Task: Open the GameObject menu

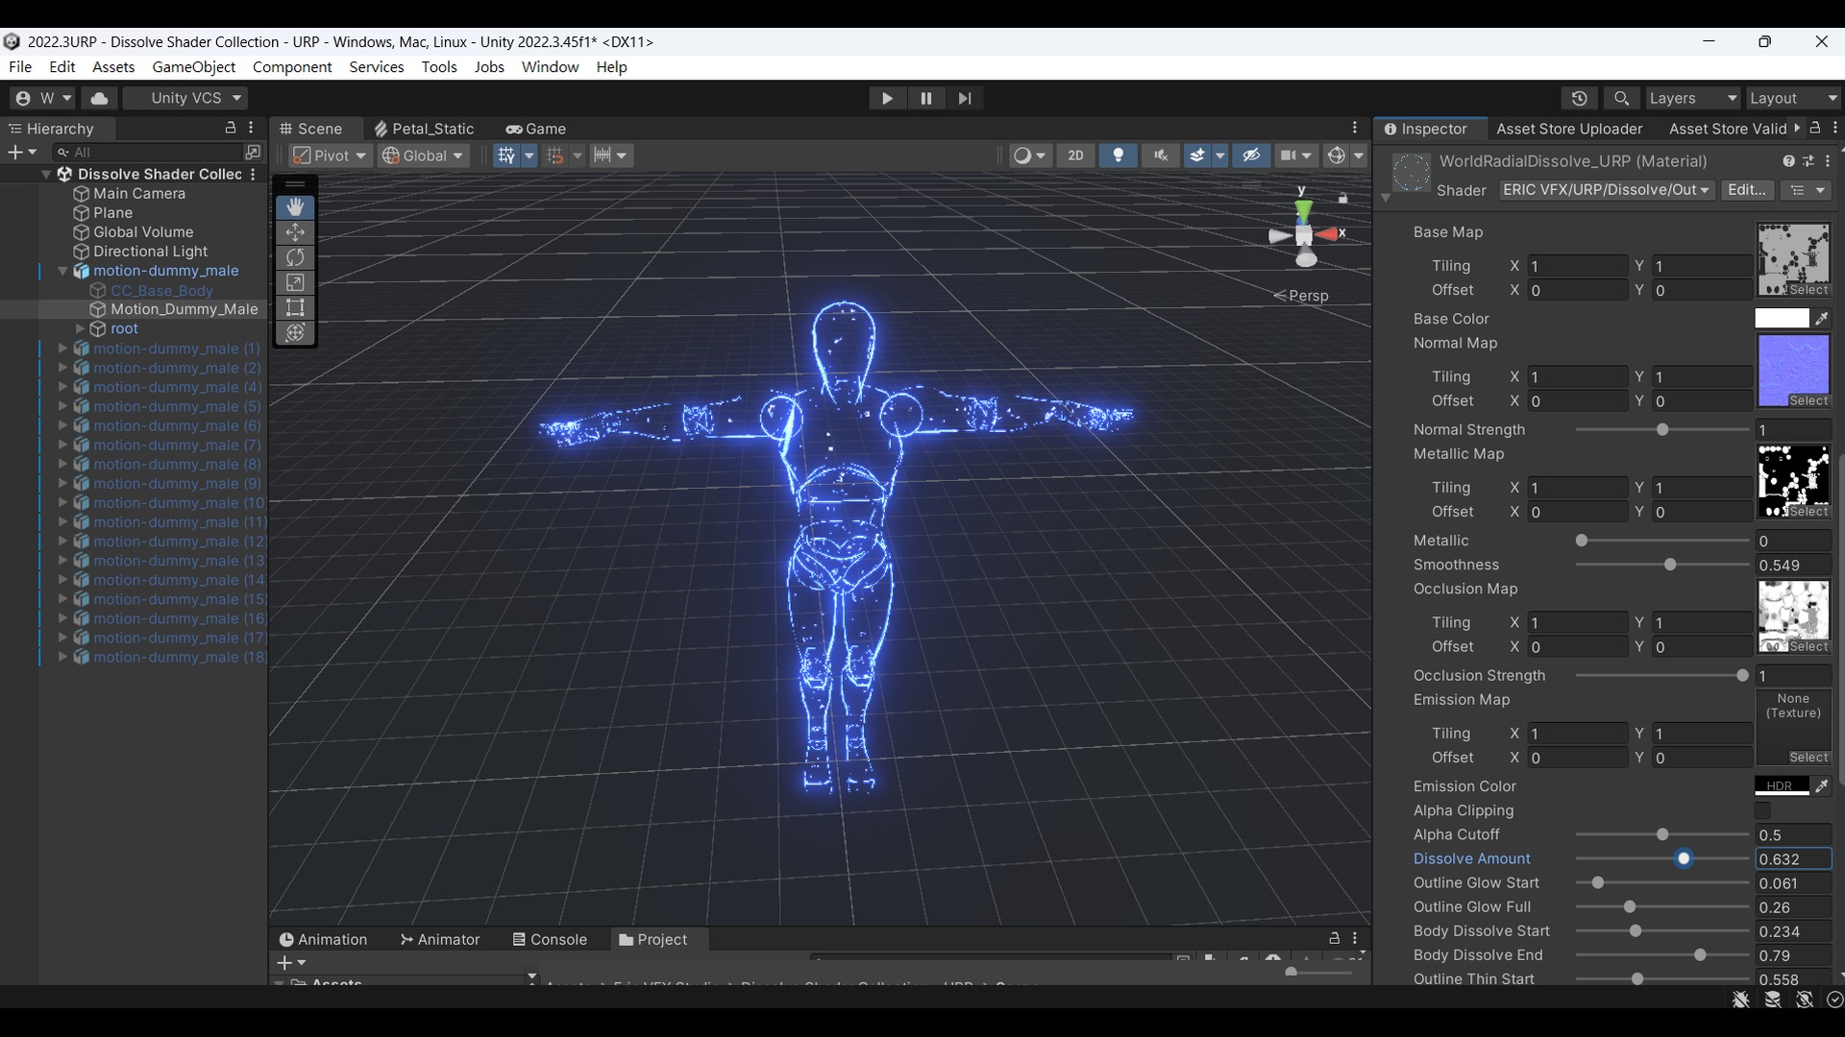Action: tap(193, 66)
